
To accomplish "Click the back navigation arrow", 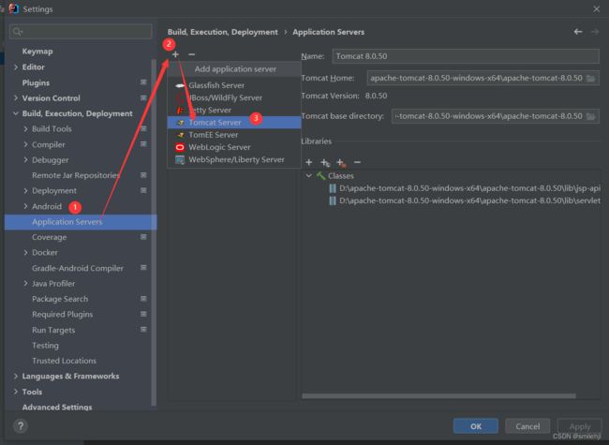I will pyautogui.click(x=578, y=32).
